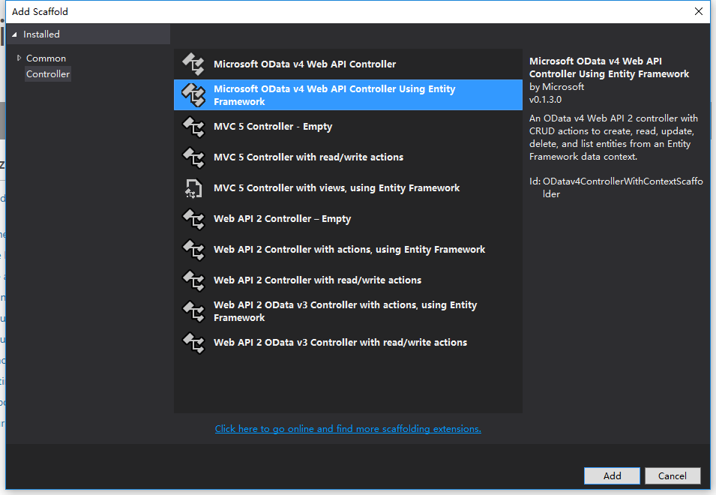Screen dimensions: 716x495
Task: Select OData v4 Web API Controller Using Entity Framework
Action: [348, 95]
